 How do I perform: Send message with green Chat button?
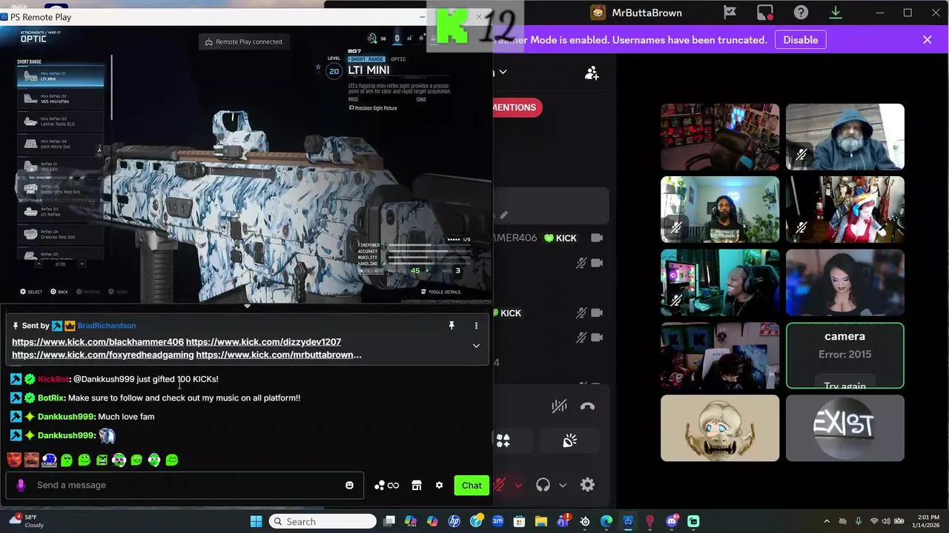pos(472,486)
